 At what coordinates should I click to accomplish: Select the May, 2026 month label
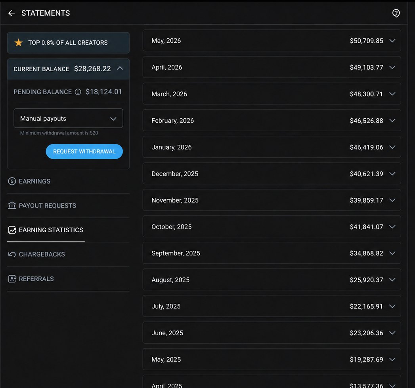click(x=166, y=41)
